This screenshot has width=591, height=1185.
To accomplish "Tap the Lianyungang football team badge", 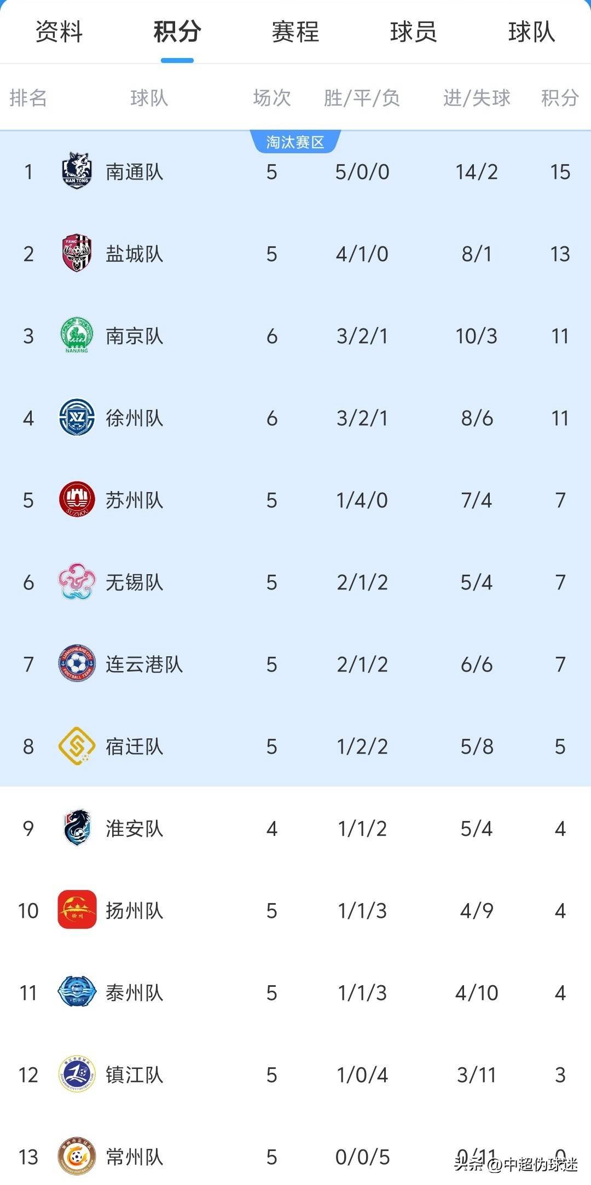I will pos(77,664).
